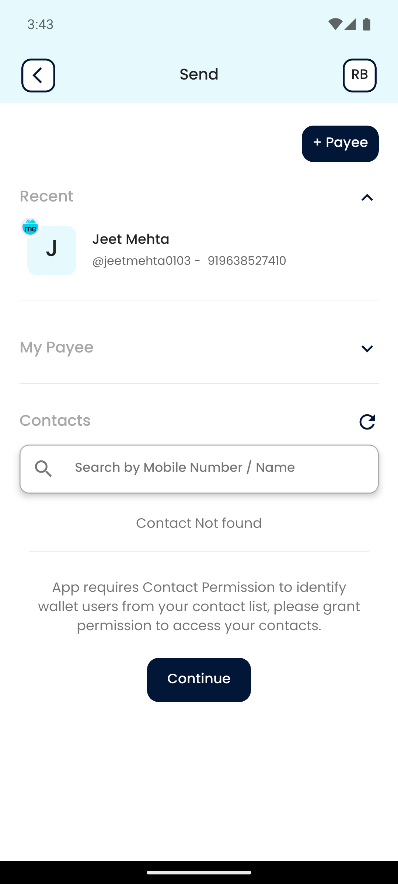Refresh the Contacts list
Image resolution: width=398 pixels, height=884 pixels.
(x=367, y=422)
